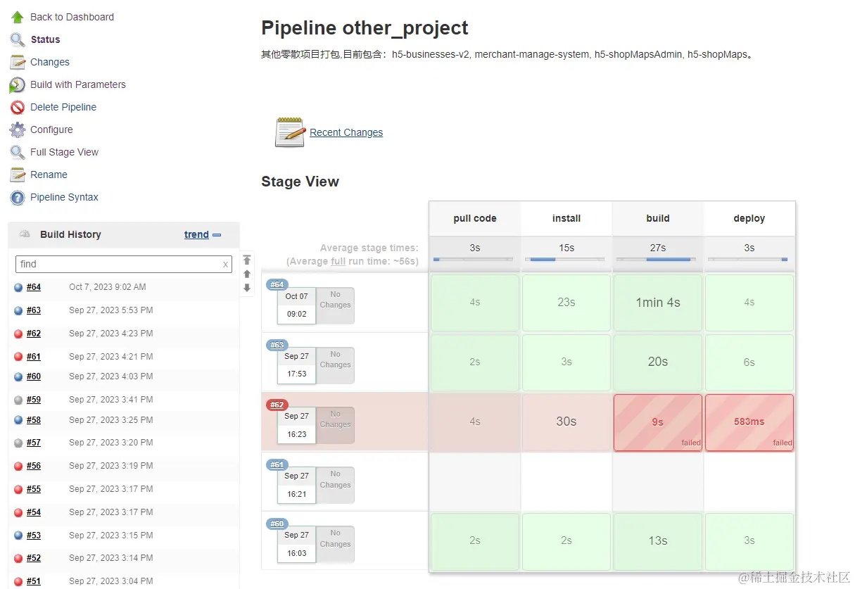Open the Recent Changes link
The image size is (855, 589).
346,132
